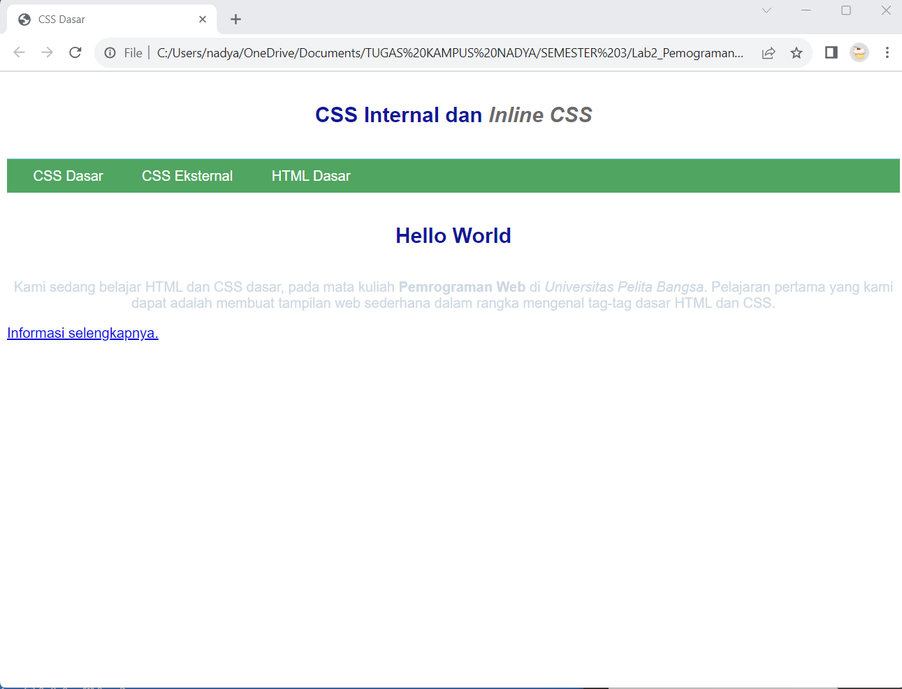Click the CSS Dasar navigation link
The height and width of the screenshot is (689, 902).
[68, 175]
